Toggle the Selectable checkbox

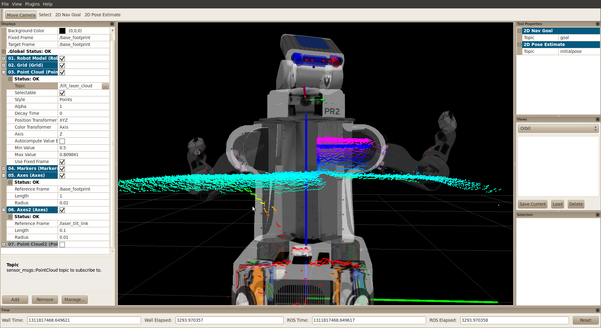tap(62, 93)
